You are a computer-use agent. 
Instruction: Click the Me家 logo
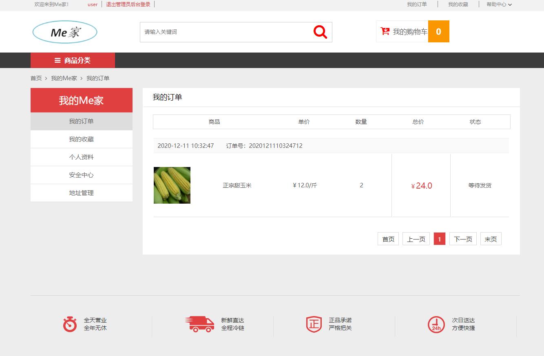pos(64,32)
